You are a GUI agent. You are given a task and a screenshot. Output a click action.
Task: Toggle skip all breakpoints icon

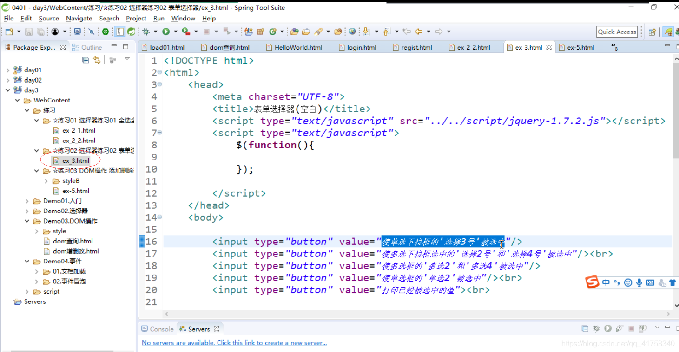pyautogui.click(x=92, y=32)
